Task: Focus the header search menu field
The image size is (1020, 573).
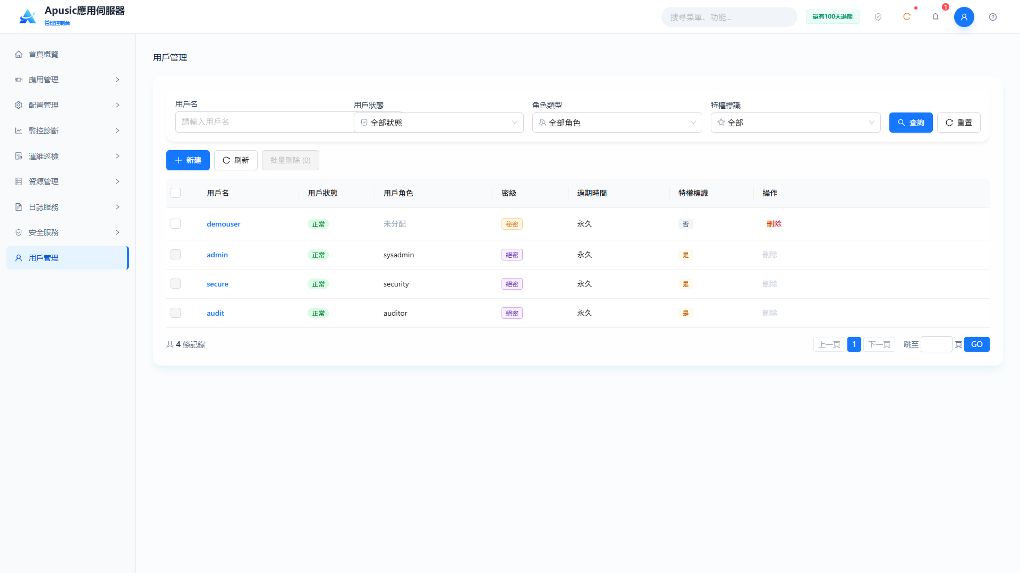Action: (x=729, y=17)
